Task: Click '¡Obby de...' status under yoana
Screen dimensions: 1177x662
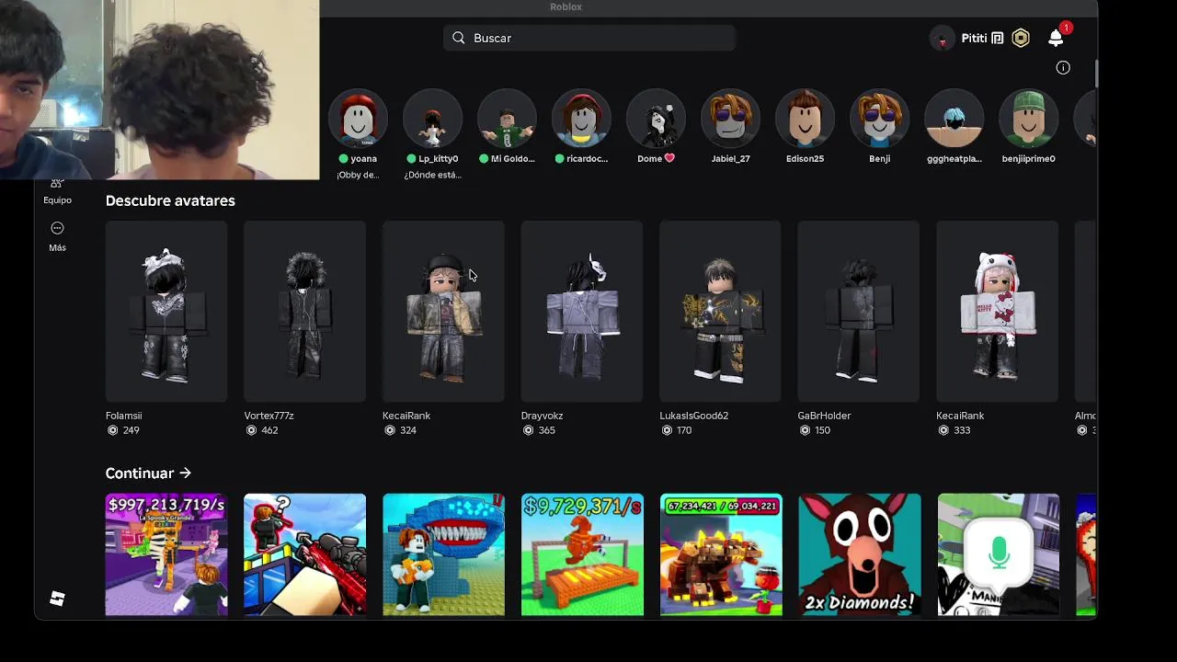Action: [358, 175]
